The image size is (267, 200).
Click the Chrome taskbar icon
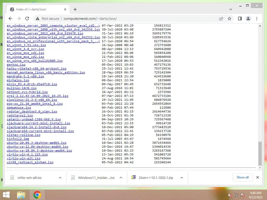point(37,195)
